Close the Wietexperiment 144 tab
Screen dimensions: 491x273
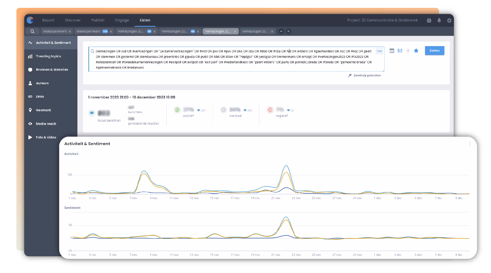[111, 32]
